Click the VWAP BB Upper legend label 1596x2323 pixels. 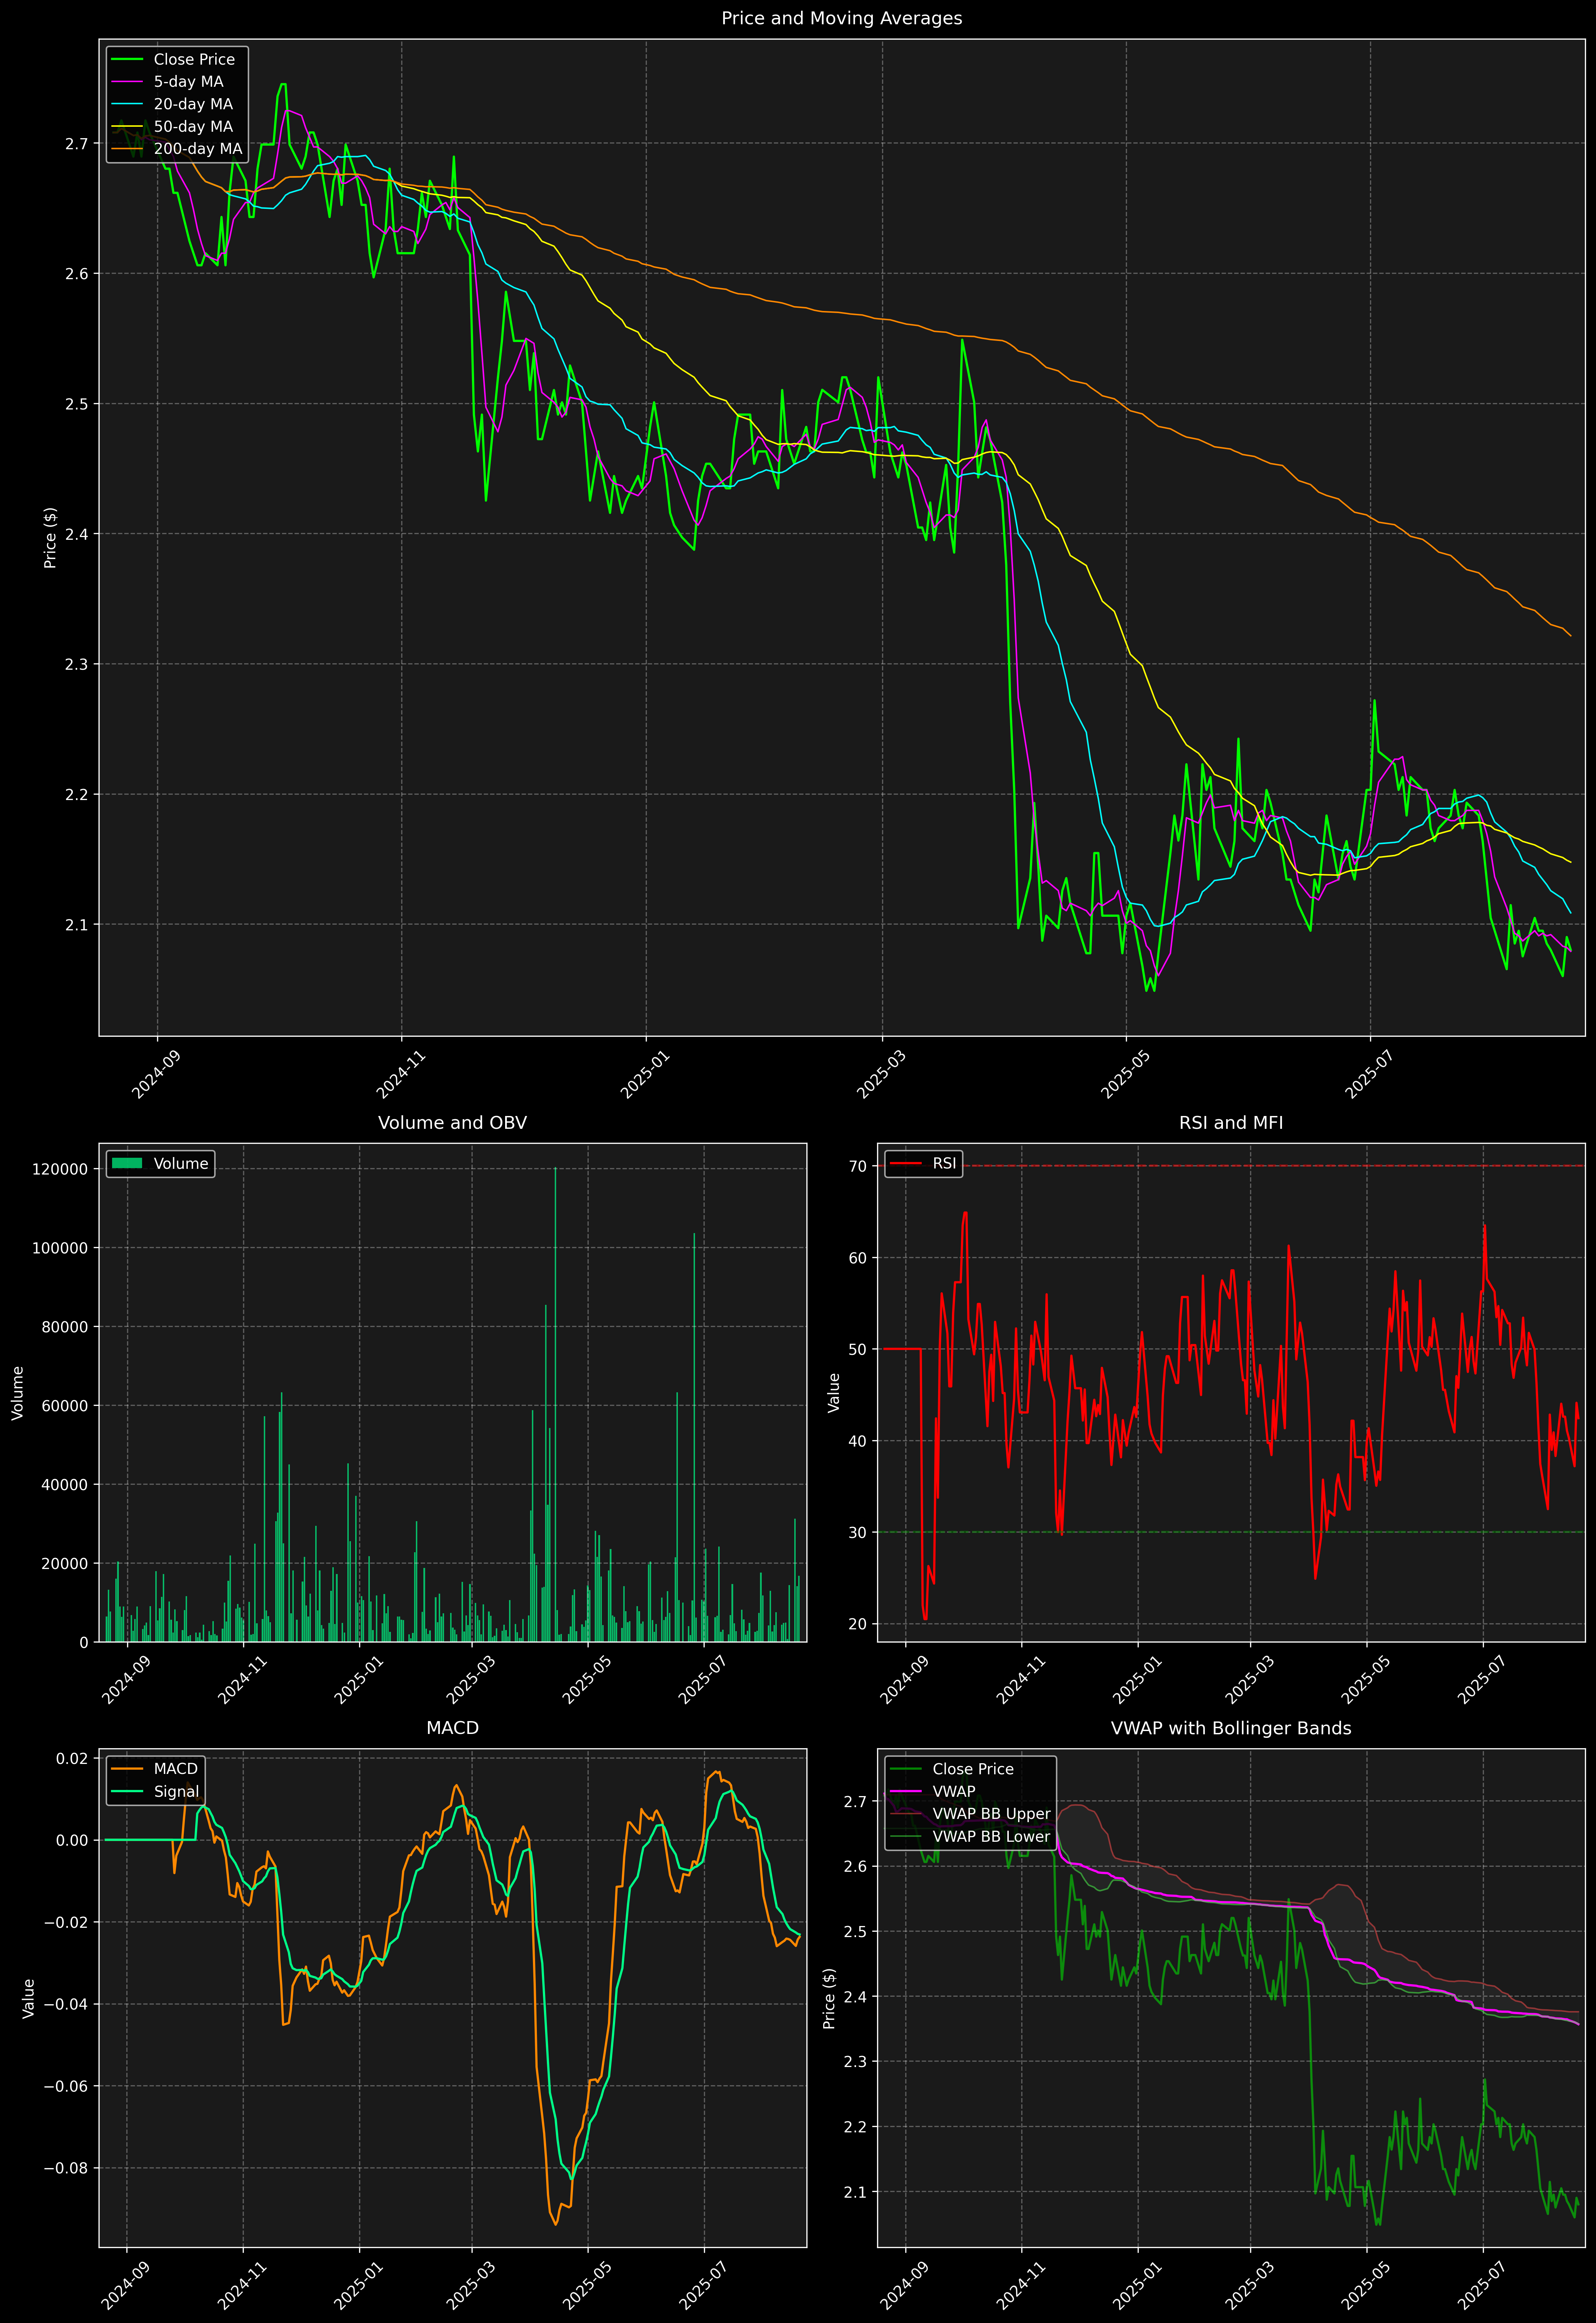click(x=991, y=1813)
